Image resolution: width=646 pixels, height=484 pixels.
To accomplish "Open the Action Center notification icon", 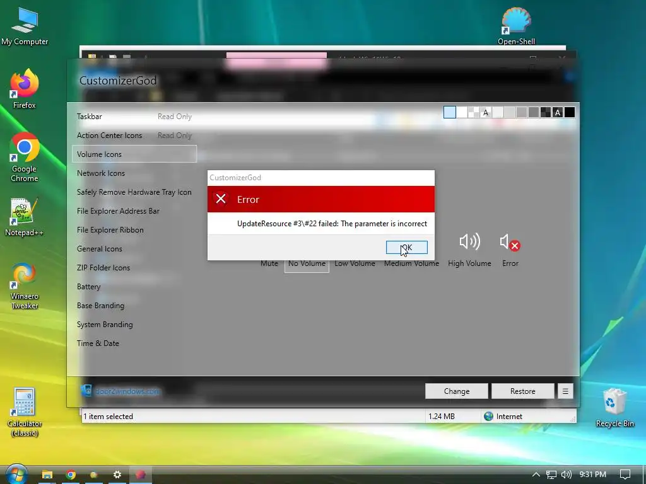I will click(x=625, y=475).
